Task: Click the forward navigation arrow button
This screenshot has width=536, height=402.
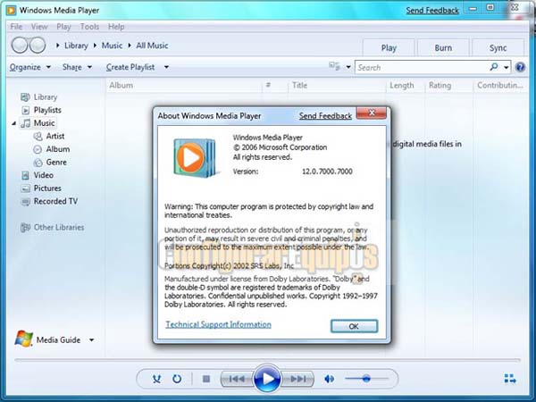Action: [x=38, y=46]
